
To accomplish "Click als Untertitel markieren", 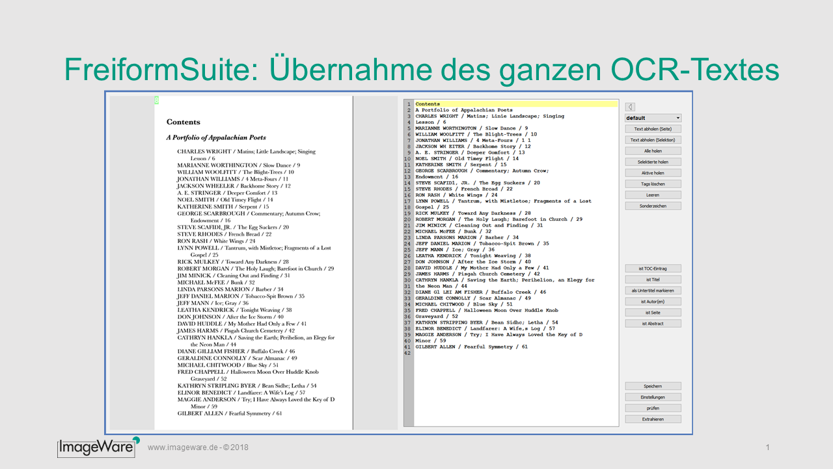I will (653, 291).
